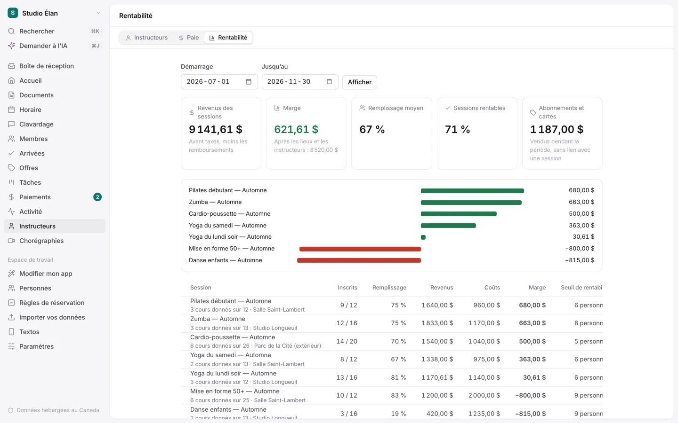The height and width of the screenshot is (423, 678).
Task: Click the Modifier mon app wand icon
Action: coord(11,274)
